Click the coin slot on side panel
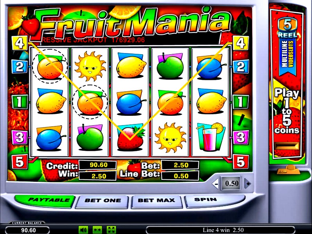 tap(287, 146)
